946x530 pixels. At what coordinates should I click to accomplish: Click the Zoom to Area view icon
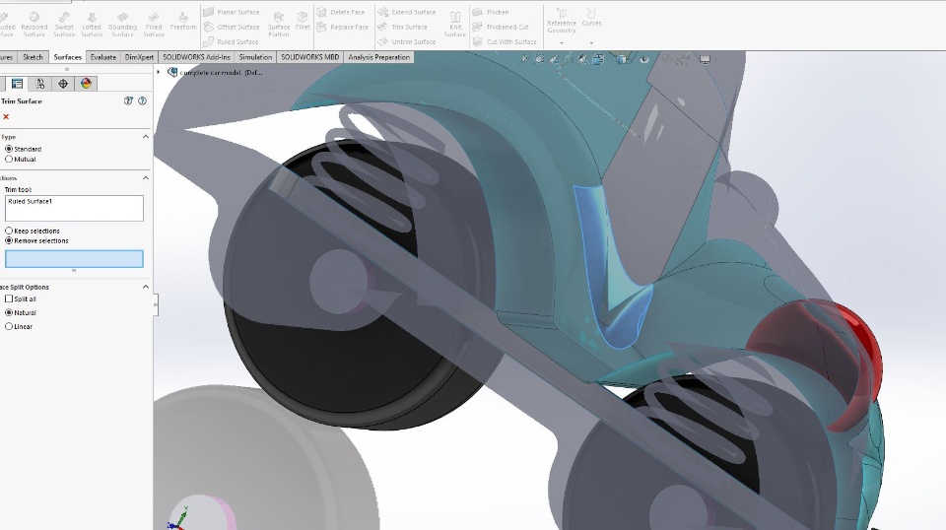click(539, 59)
